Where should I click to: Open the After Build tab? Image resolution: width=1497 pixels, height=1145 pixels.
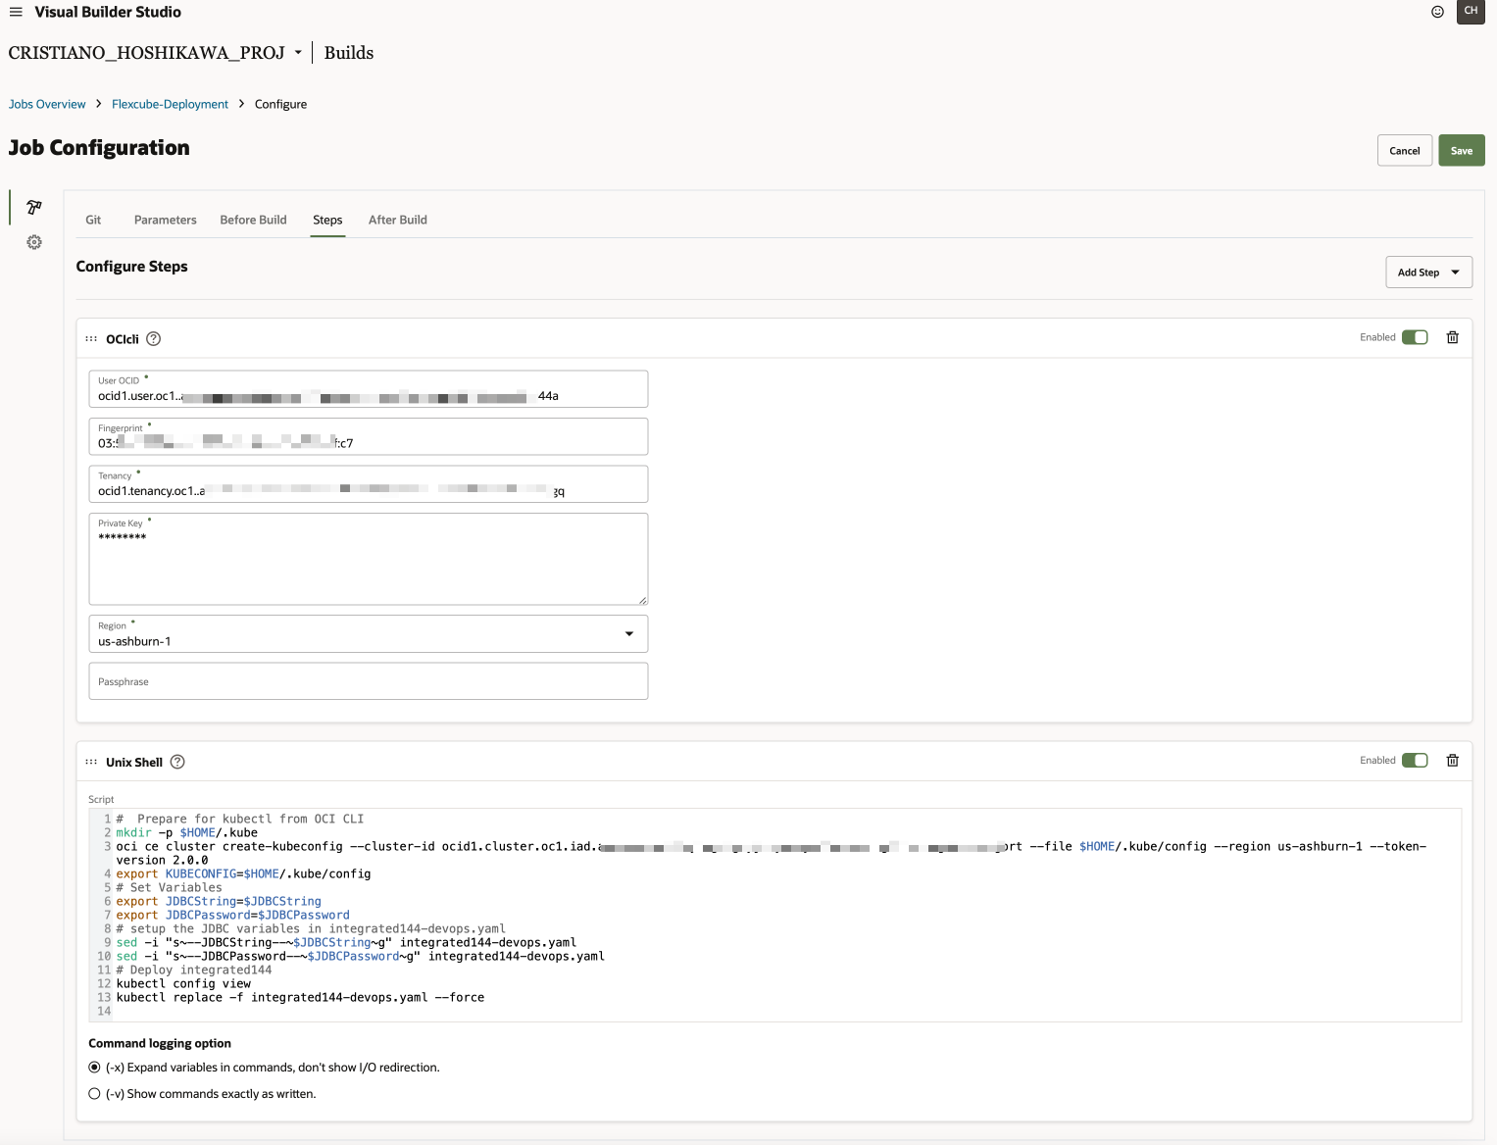coord(397,220)
